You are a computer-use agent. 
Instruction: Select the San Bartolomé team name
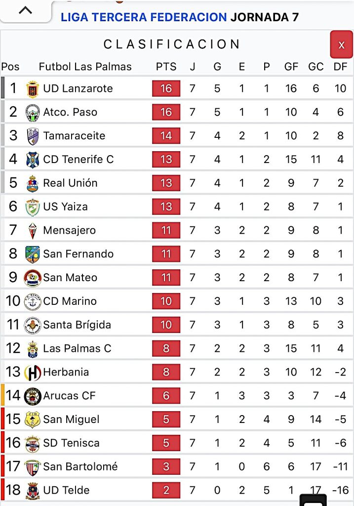click(80, 466)
